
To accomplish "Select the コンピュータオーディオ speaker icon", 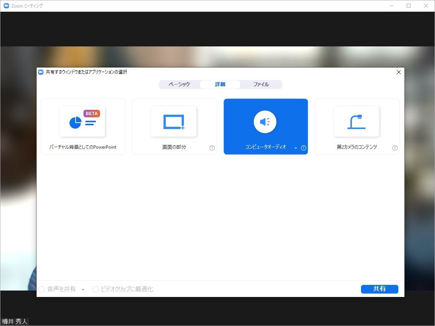I will (x=265, y=121).
